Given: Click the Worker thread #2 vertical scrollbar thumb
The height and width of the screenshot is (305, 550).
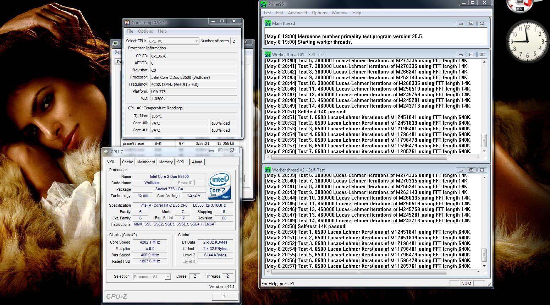Looking at the screenshot, I should click(x=484, y=255).
